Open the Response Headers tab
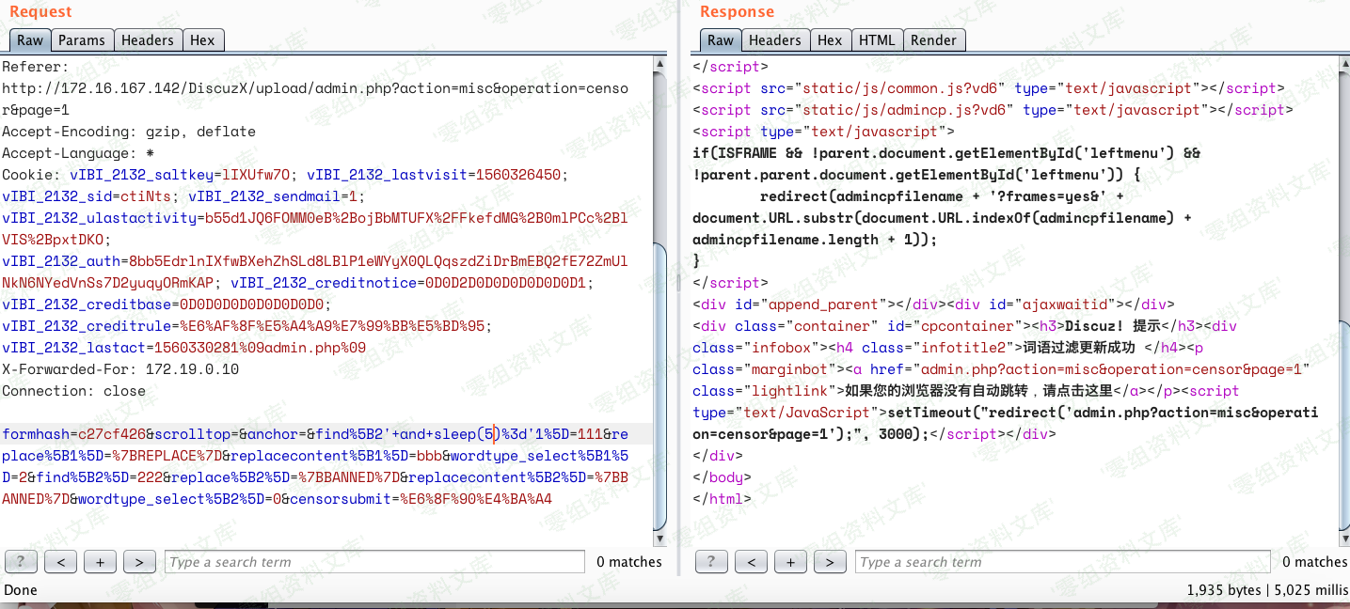Image resolution: width=1350 pixels, height=609 pixels. click(775, 40)
